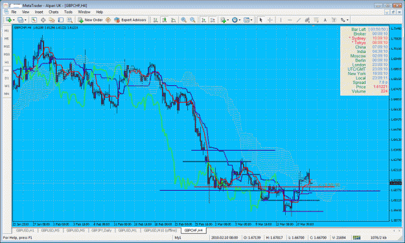
Task: Open the Window menu
Action: 84,12
